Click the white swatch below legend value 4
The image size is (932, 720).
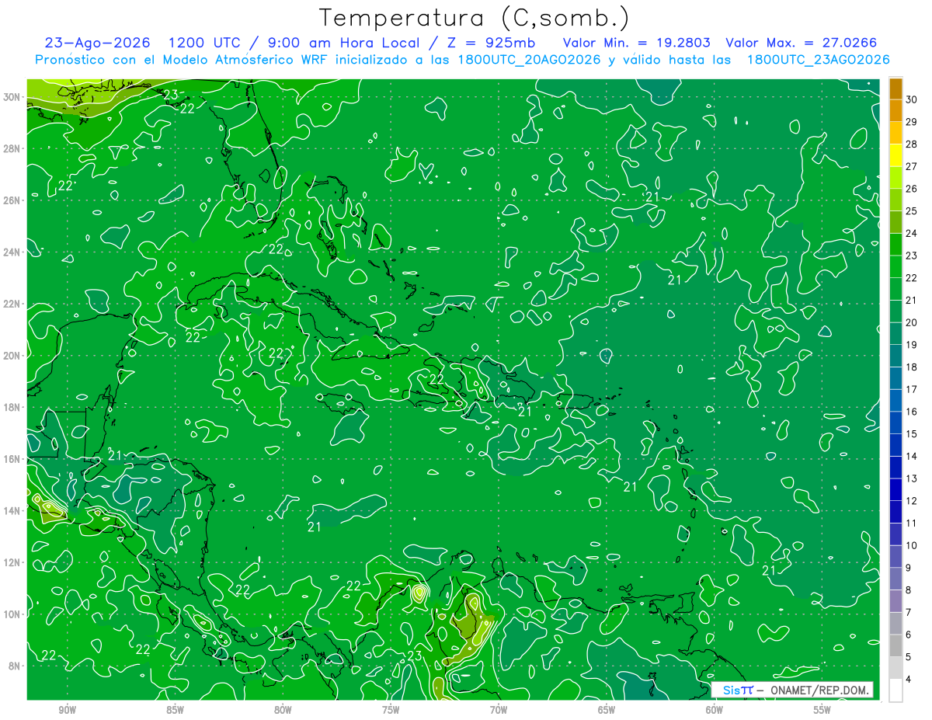click(895, 691)
